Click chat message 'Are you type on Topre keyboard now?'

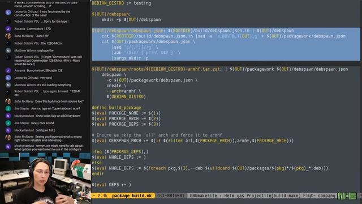55,108
